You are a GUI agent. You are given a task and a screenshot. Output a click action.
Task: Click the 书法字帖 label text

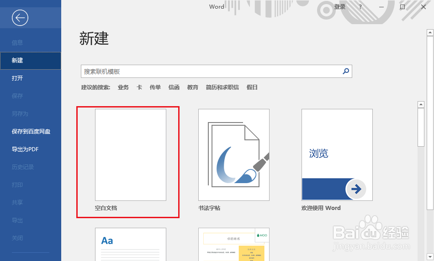coord(209,208)
